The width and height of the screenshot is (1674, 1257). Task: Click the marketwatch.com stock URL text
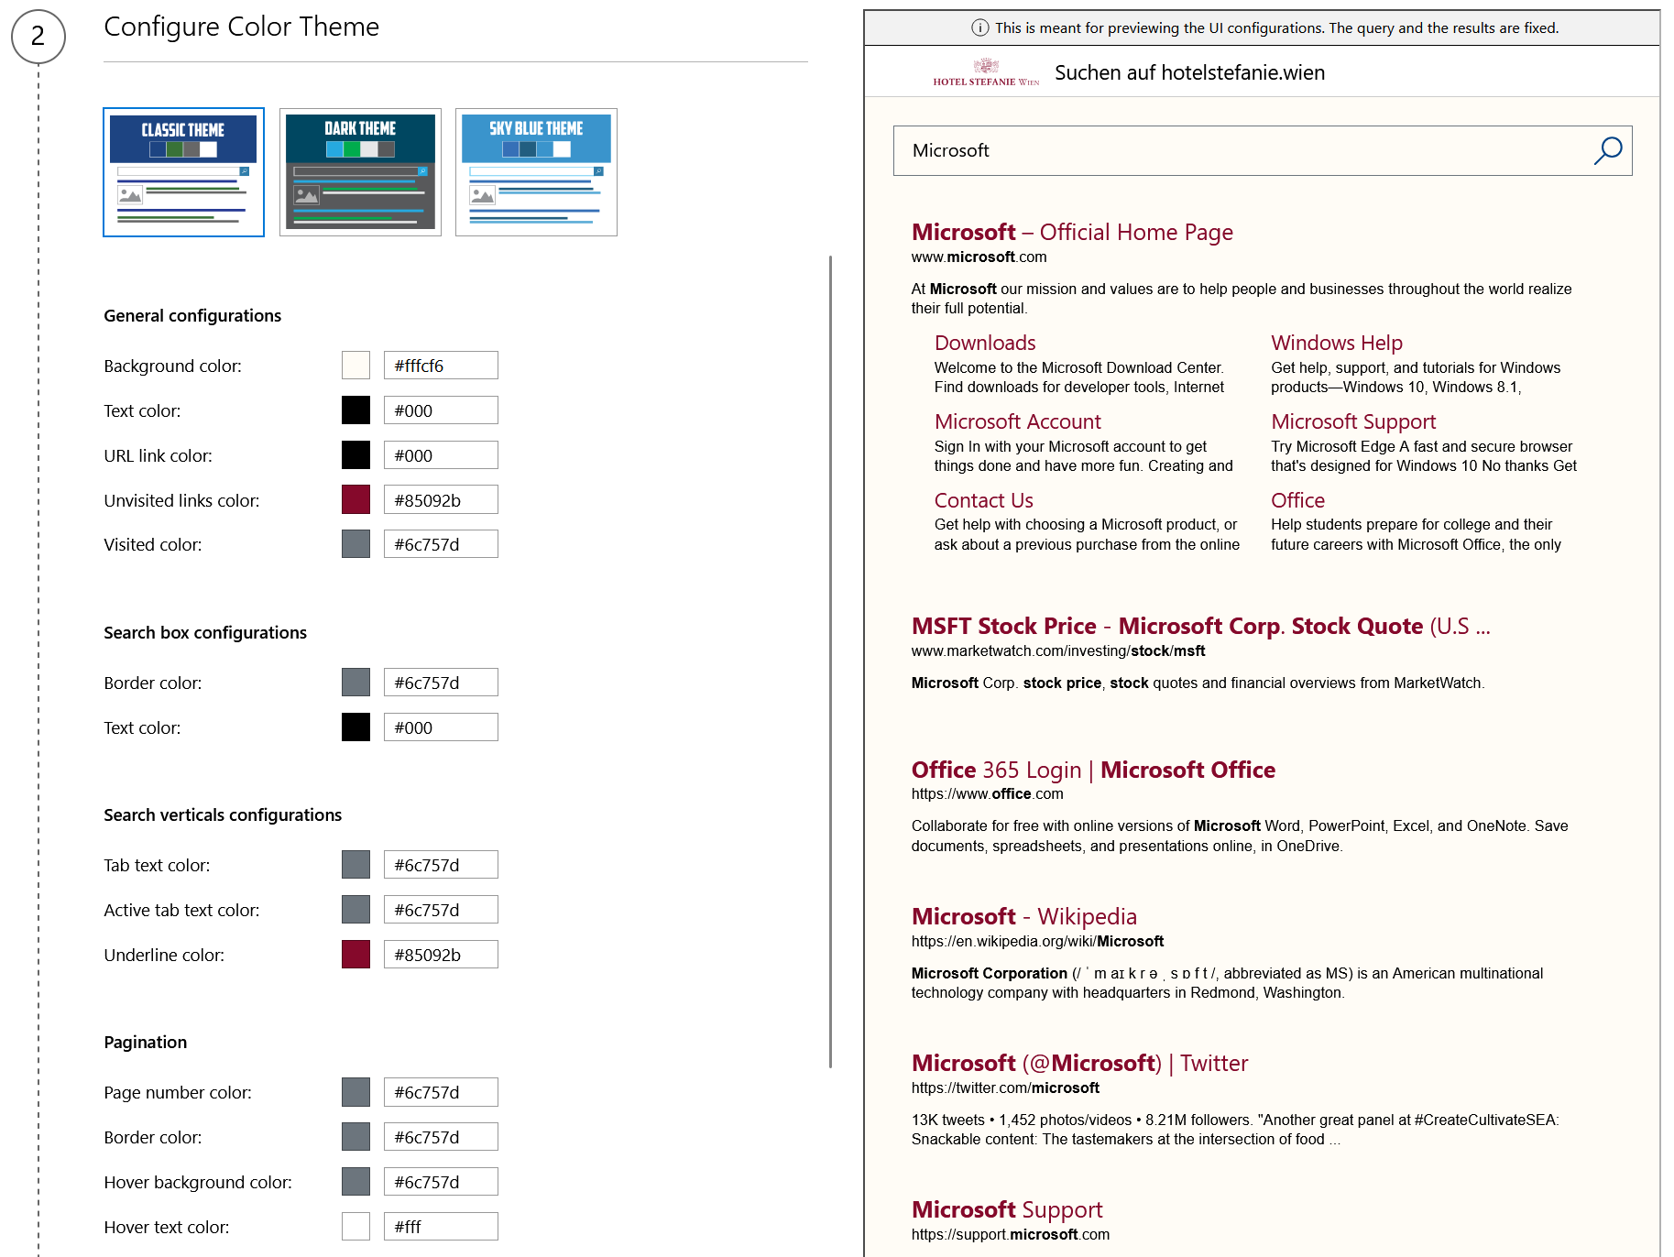[1058, 651]
